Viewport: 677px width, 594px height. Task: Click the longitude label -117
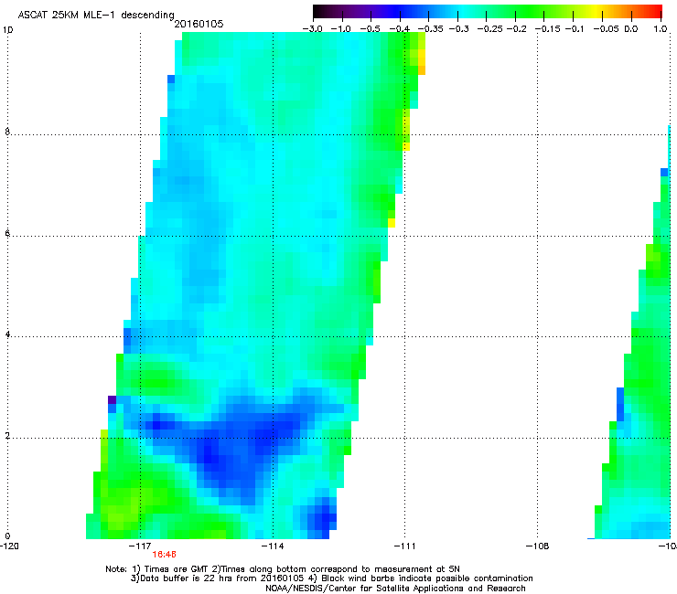coord(140,546)
